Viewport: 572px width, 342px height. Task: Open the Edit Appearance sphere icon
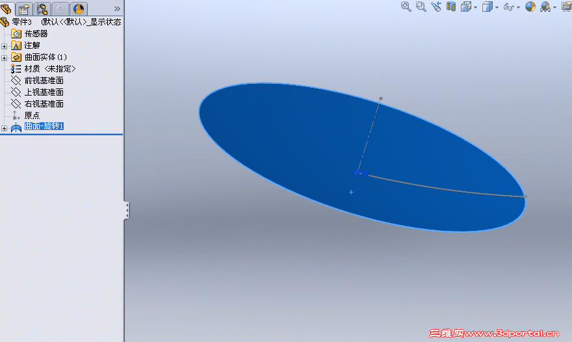tap(530, 7)
